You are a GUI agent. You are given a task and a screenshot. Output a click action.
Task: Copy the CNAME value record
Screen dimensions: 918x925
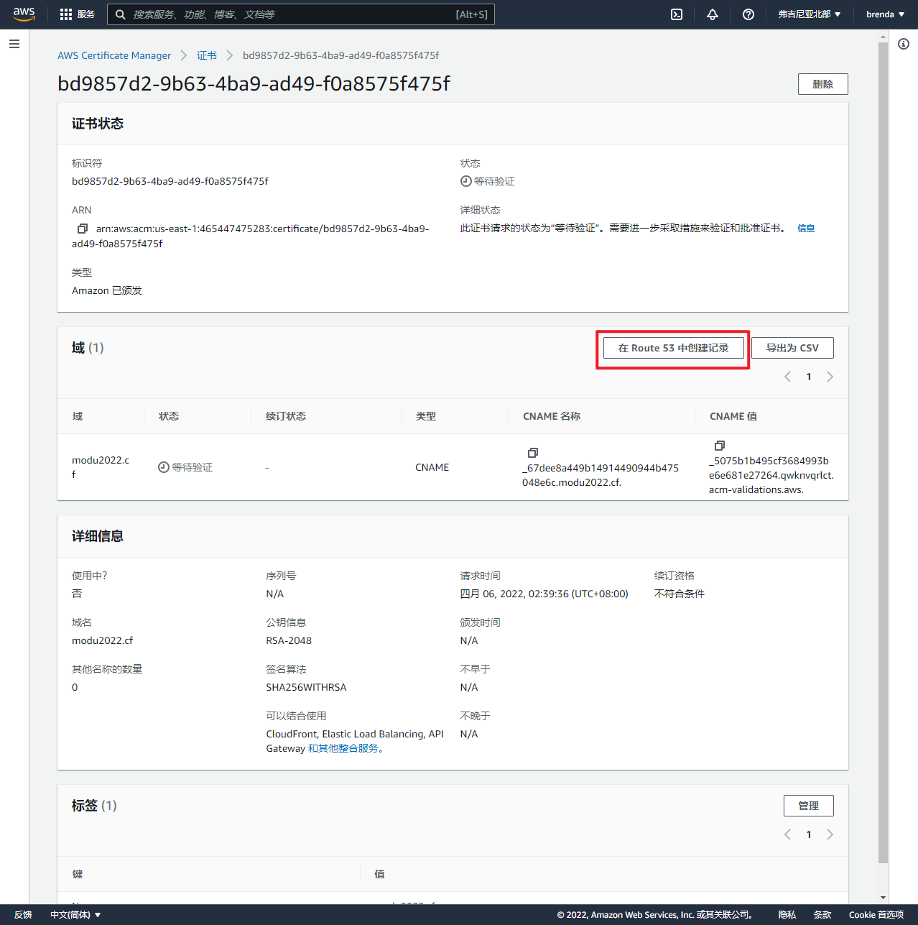(x=720, y=446)
